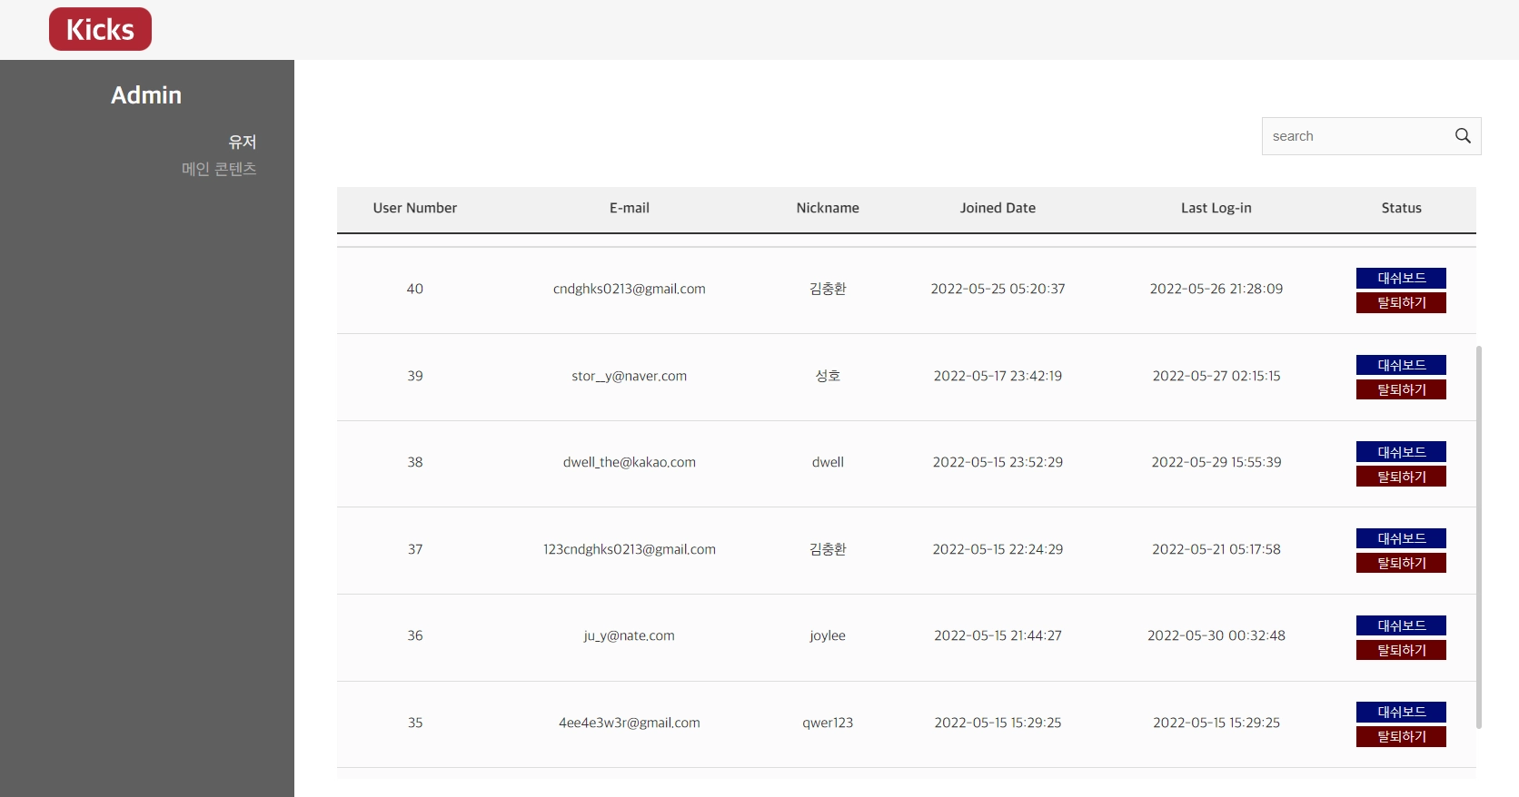
Task: Open 대쉬보드 for user 40
Action: click(x=1401, y=278)
